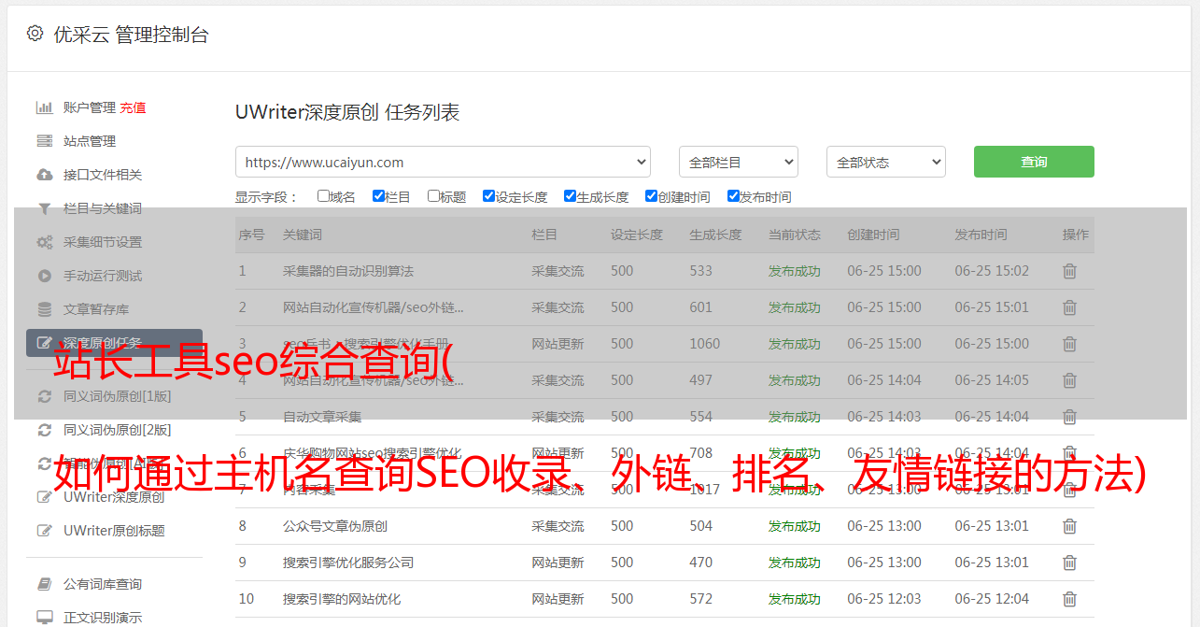The image size is (1200, 627).
Task: Click generated length value 572
Action: coord(701,599)
